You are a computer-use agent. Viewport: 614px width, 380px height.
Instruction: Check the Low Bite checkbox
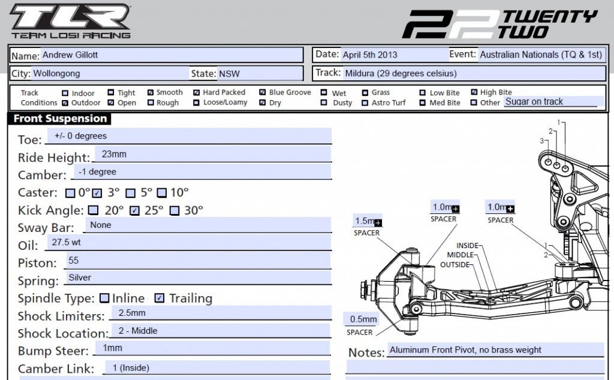(x=423, y=93)
